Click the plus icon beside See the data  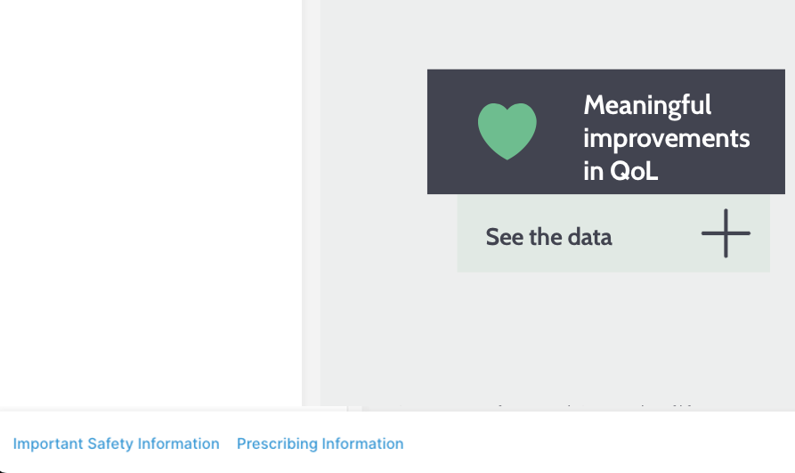pos(726,233)
